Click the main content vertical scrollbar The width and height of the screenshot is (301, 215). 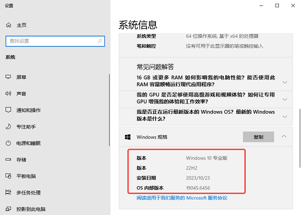[x=299, y=138]
